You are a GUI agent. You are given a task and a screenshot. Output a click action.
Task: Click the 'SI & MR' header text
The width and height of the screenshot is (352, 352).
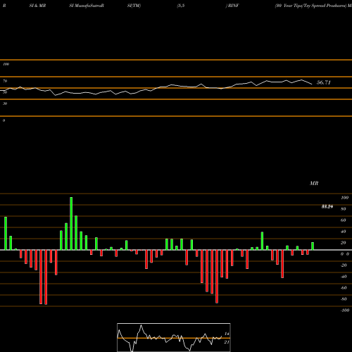point(37,6)
